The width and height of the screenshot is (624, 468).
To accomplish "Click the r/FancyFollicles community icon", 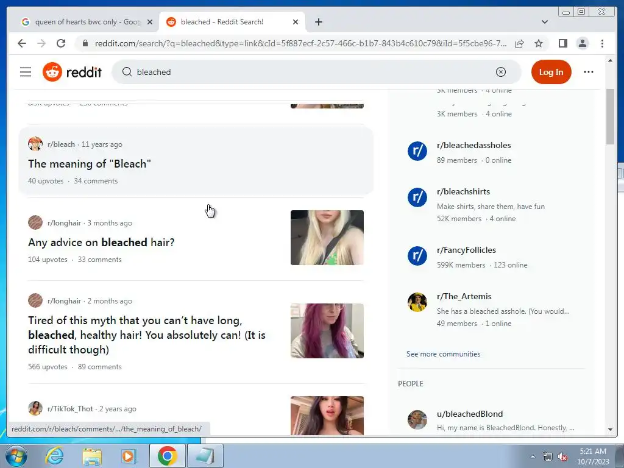I will coord(417,256).
